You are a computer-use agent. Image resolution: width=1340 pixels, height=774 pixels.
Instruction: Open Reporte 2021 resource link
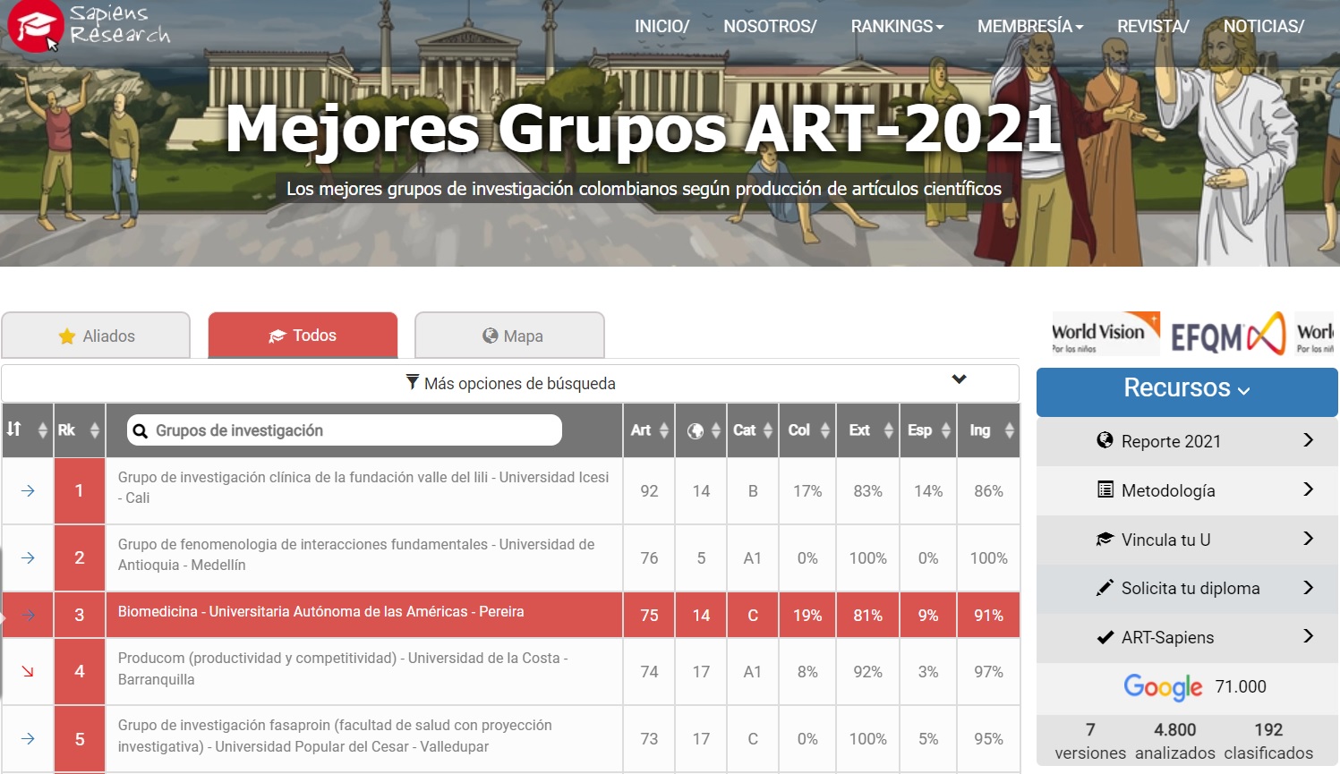click(1187, 441)
